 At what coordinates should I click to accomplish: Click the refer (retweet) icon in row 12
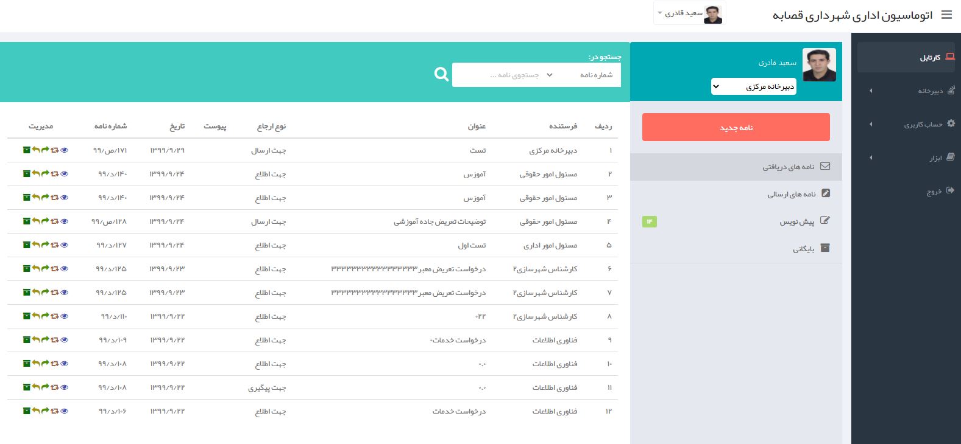(55, 411)
